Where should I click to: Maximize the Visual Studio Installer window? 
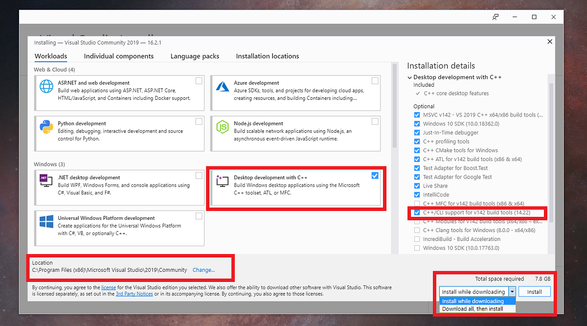click(x=534, y=17)
